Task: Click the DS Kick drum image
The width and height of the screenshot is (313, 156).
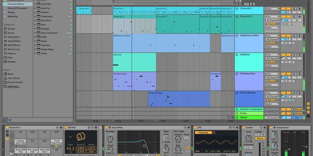Action: 81,137
